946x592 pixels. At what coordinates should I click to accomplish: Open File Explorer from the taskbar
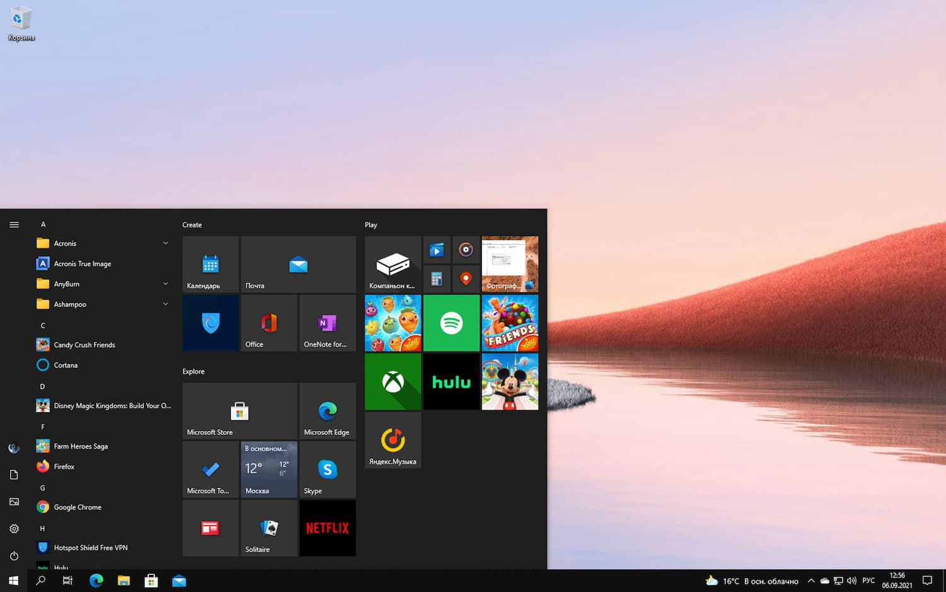(124, 581)
